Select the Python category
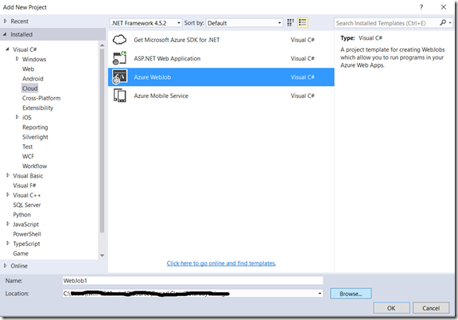The image size is (458, 320). click(x=21, y=215)
